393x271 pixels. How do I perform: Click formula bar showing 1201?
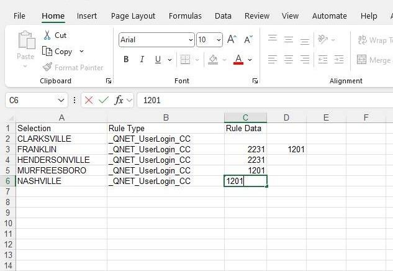pyautogui.click(x=265, y=100)
